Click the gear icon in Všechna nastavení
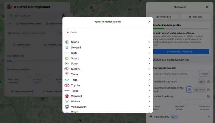The height and width of the screenshot is (123, 215). coord(12,91)
